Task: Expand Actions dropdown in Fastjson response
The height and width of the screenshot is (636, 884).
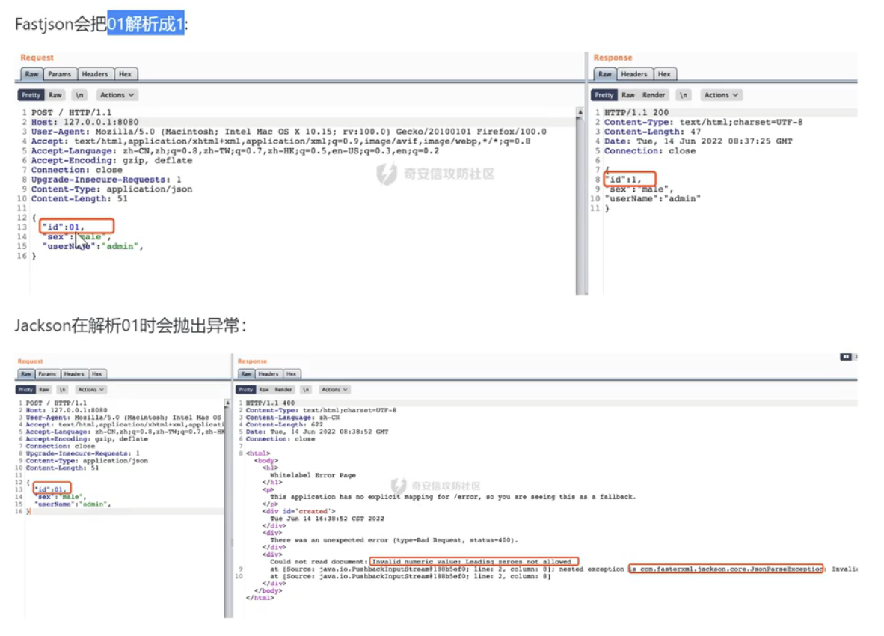Action: [721, 95]
